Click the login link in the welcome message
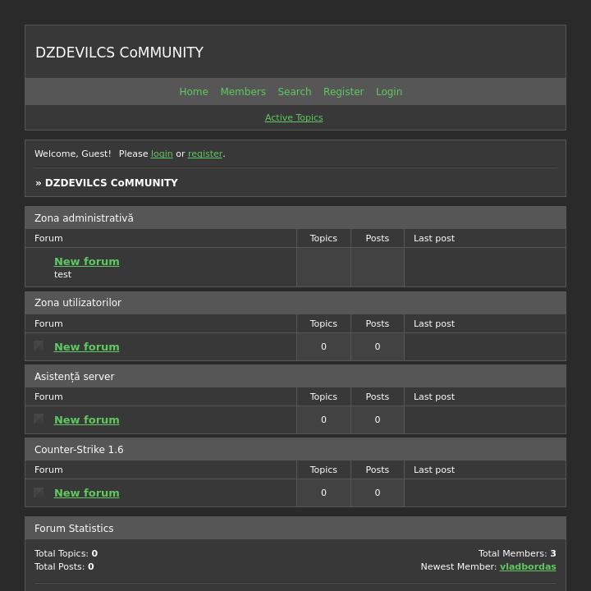The image size is (591, 591). click(x=162, y=154)
